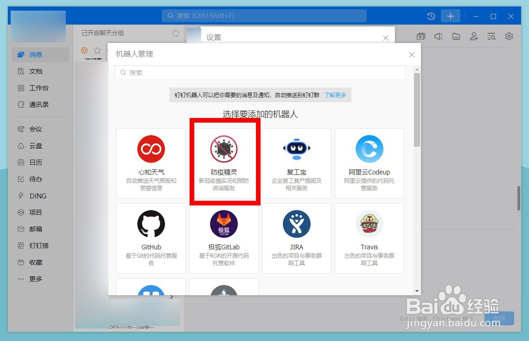Screen dimensions: 529x341
Task: Click the plus button in title bar
Action: click(450, 16)
